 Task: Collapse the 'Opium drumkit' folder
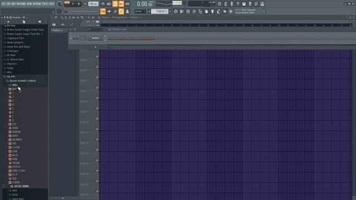[21, 81]
